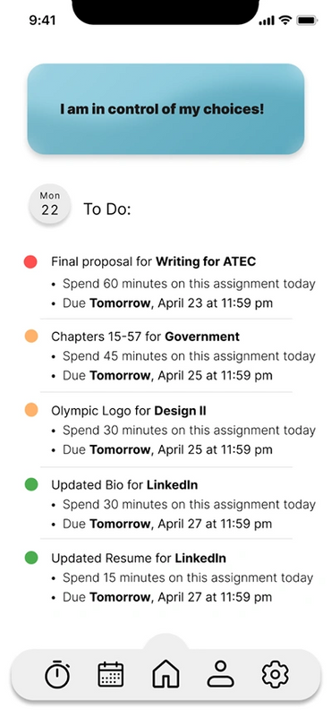Tap red priority dot for Writing for ATEC
This screenshot has width=331, height=717.
click(x=30, y=262)
